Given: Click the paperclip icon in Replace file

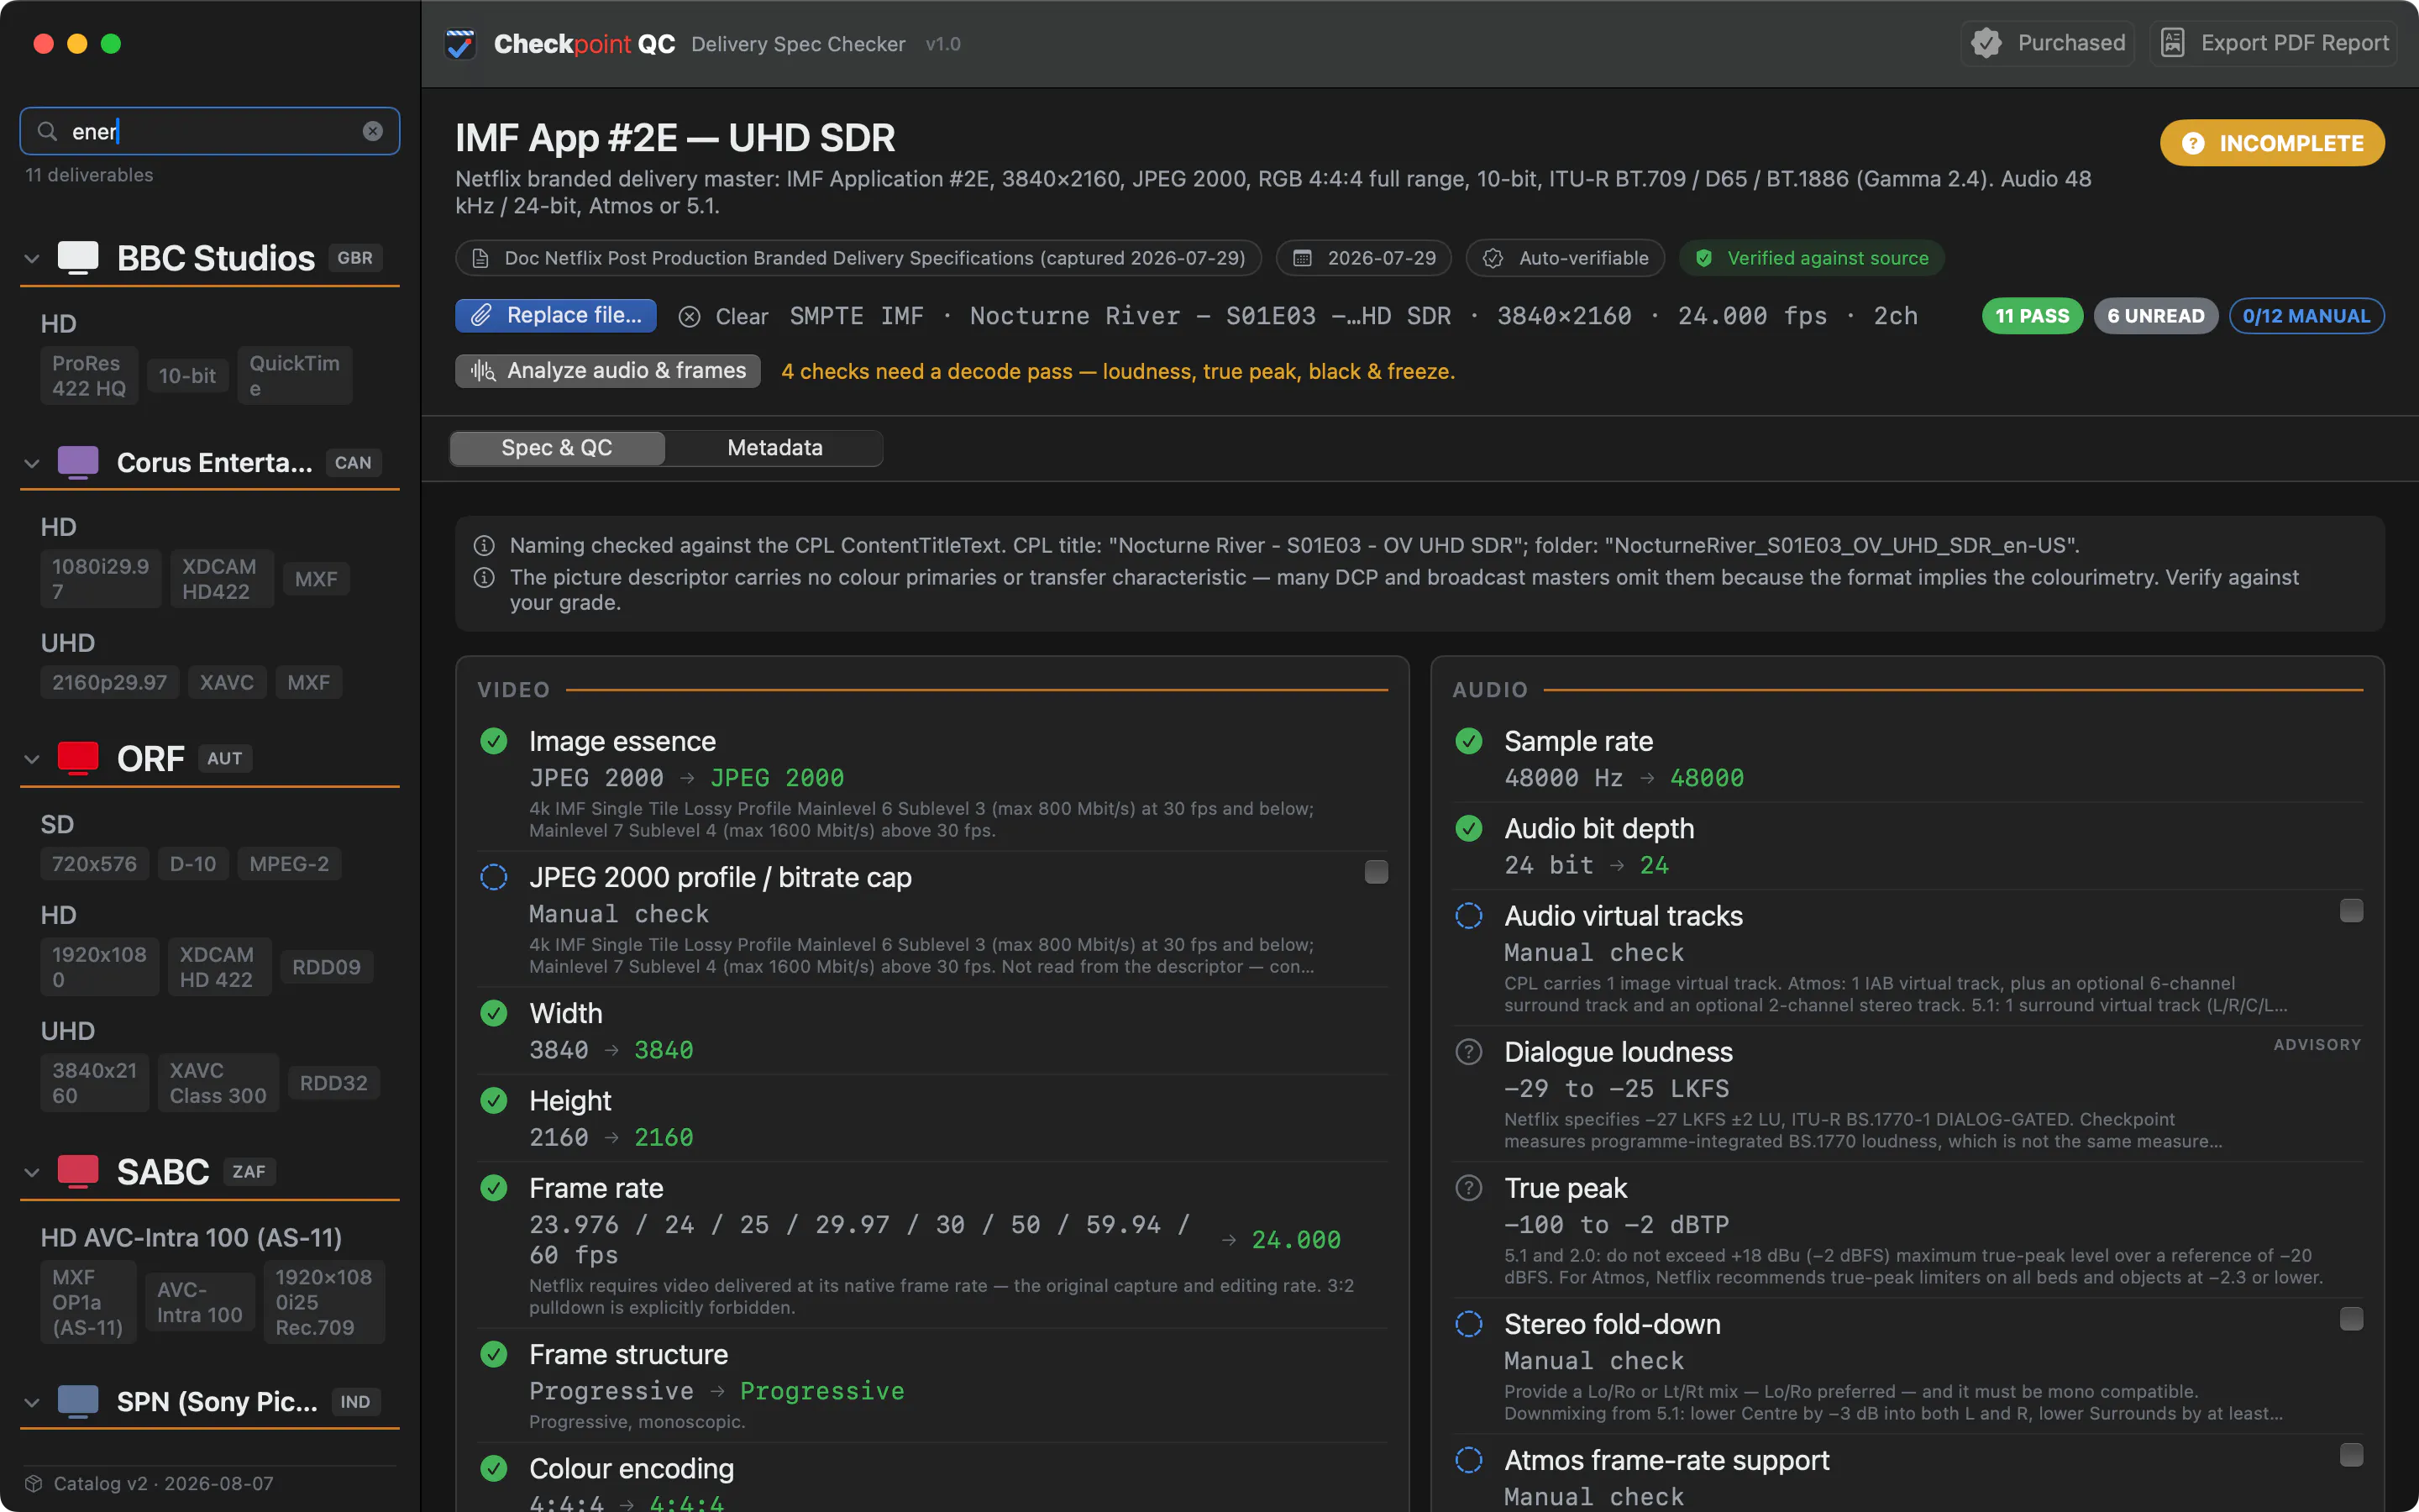Looking at the screenshot, I should click(x=482, y=315).
